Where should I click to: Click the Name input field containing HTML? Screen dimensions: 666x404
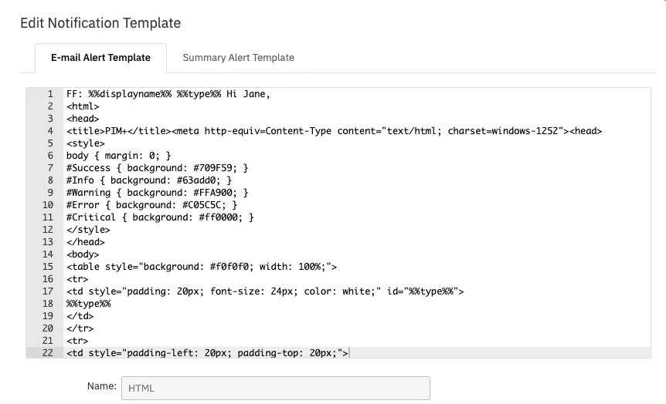point(276,388)
